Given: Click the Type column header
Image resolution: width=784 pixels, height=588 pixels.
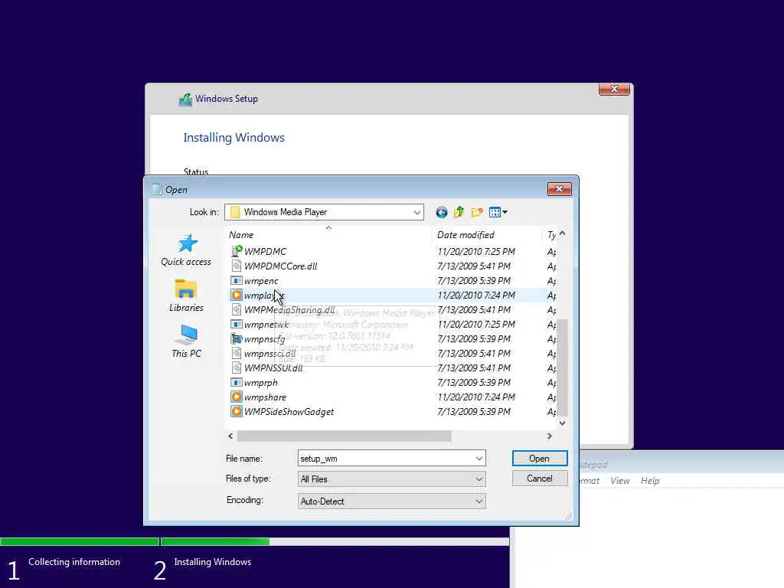Looking at the screenshot, I should pyautogui.click(x=550, y=234).
